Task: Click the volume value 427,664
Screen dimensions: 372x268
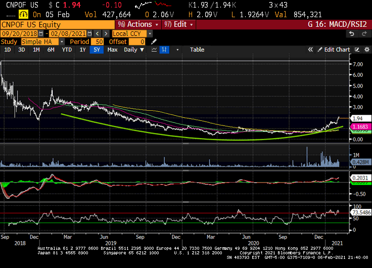Action: click(116, 15)
